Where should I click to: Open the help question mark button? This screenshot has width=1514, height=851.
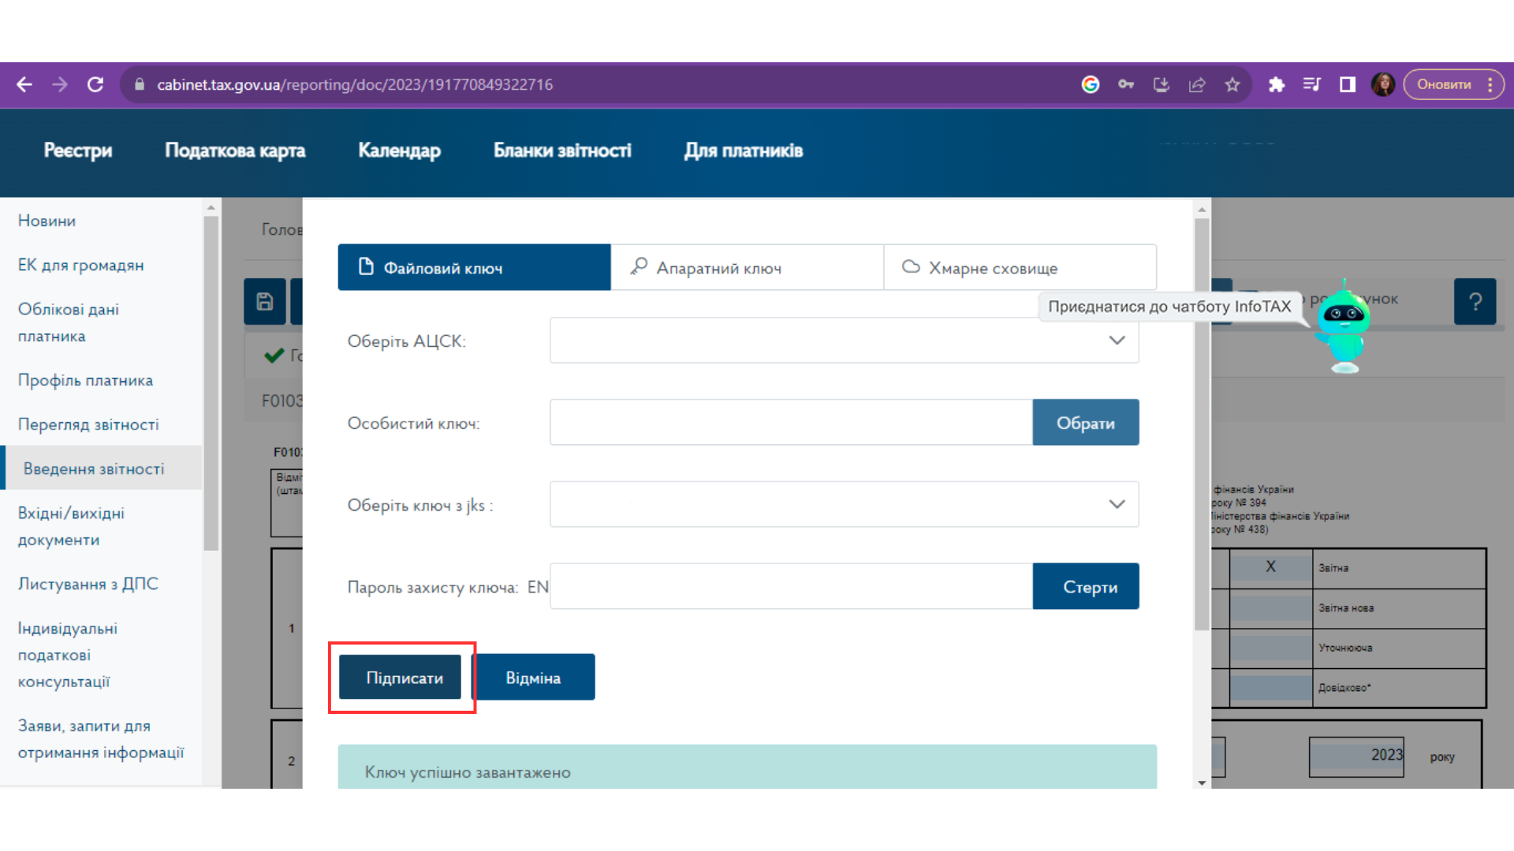(1475, 301)
